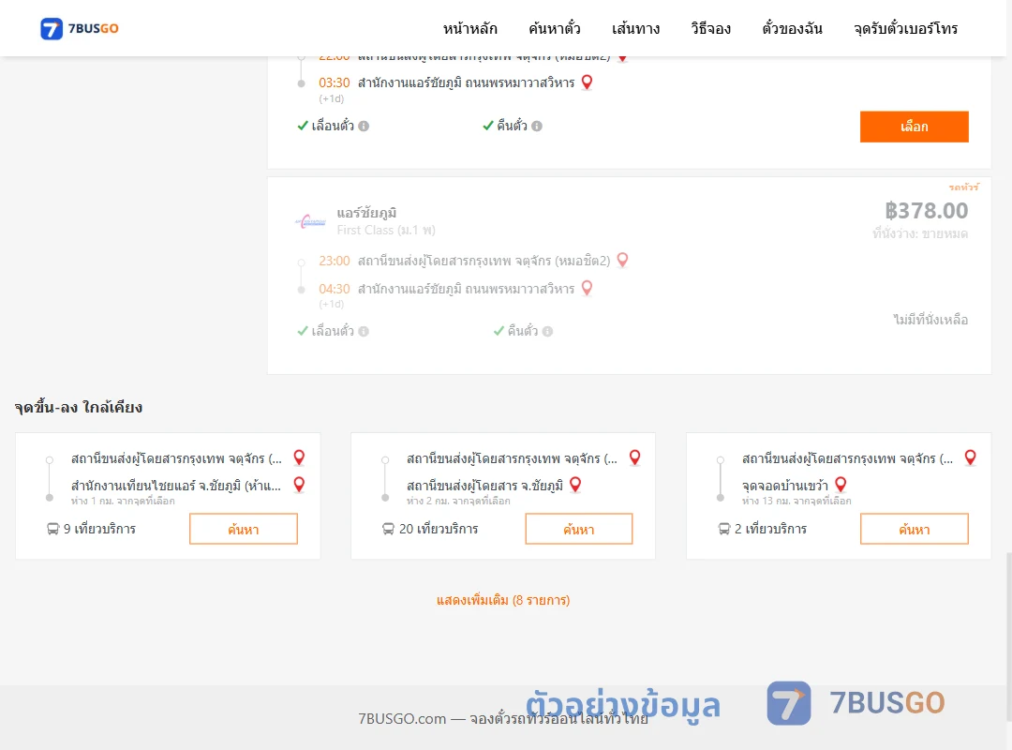The height and width of the screenshot is (750, 1012).
Task: Search the สำนักงานเทียนไชยแอร์ route with ค้นหา
Action: click(x=244, y=529)
